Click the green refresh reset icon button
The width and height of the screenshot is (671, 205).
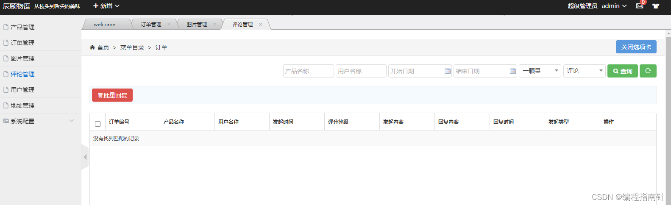[x=648, y=71]
